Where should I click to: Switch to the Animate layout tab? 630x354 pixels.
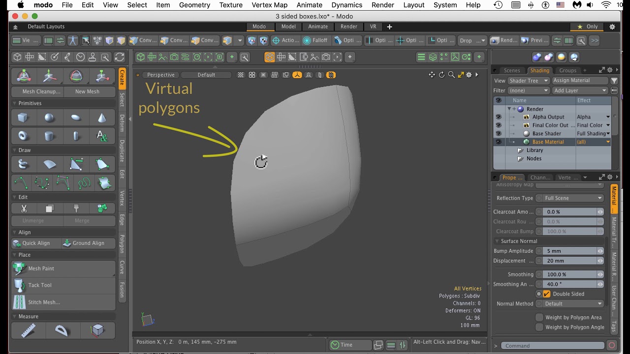[318, 27]
